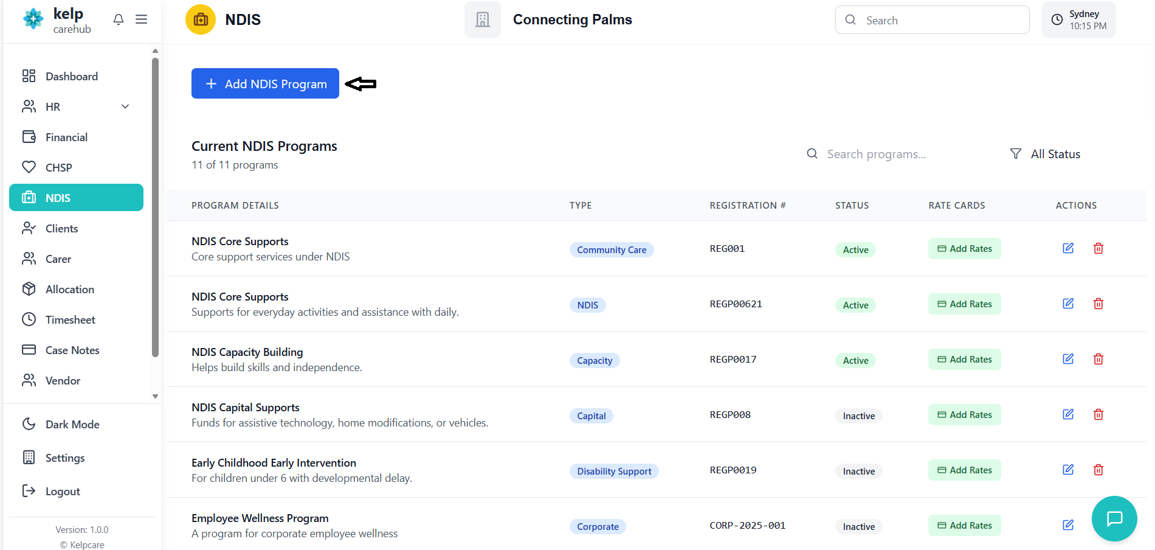
Task: Toggle Dark Mode on
Action: (x=72, y=424)
